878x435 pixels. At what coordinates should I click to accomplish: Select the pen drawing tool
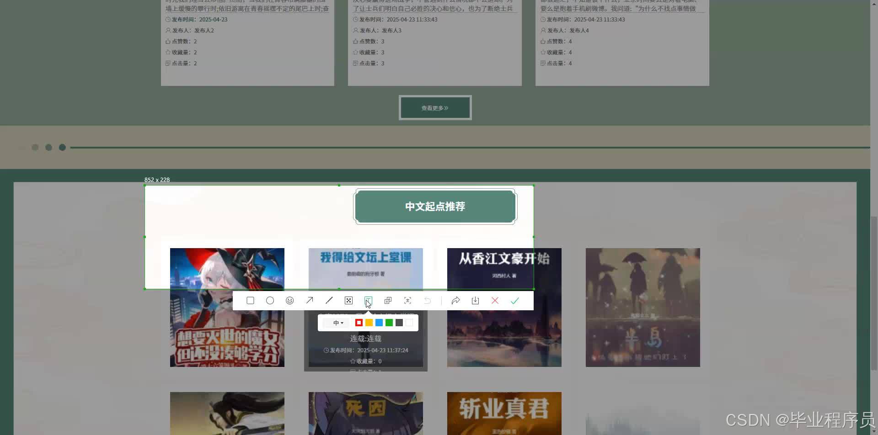tap(329, 300)
